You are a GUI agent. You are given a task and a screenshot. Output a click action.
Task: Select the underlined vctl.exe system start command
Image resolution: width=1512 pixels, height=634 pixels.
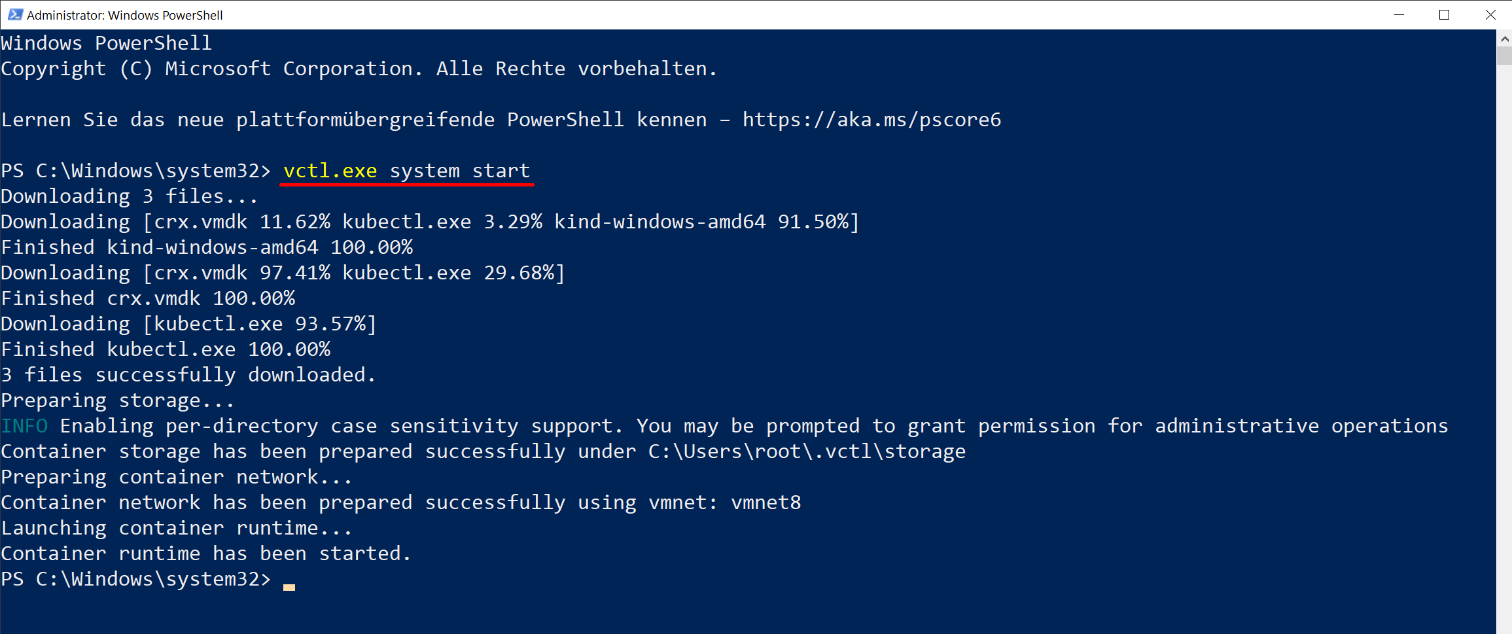tap(406, 171)
